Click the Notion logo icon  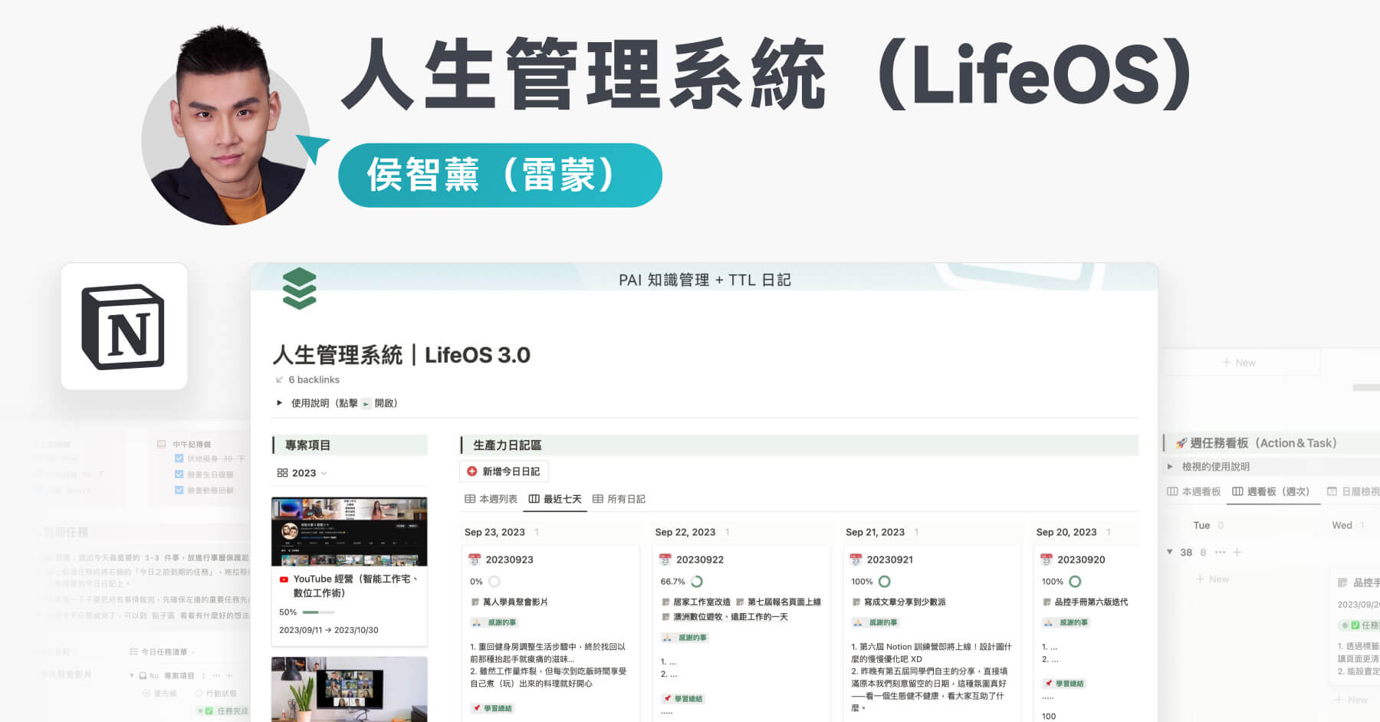point(123,327)
